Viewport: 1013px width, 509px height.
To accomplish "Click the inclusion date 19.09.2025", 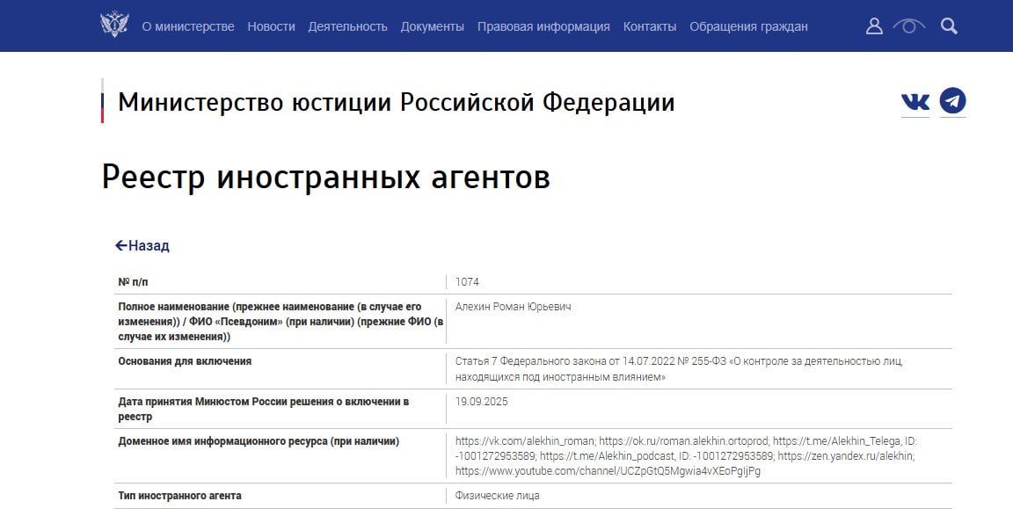I will [x=481, y=402].
